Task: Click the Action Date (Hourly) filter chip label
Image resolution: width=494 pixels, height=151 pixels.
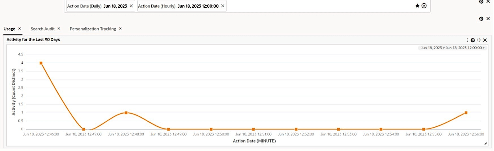Action: point(178,6)
